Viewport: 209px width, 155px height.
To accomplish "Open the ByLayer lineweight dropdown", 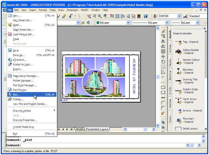I will coord(198,22).
